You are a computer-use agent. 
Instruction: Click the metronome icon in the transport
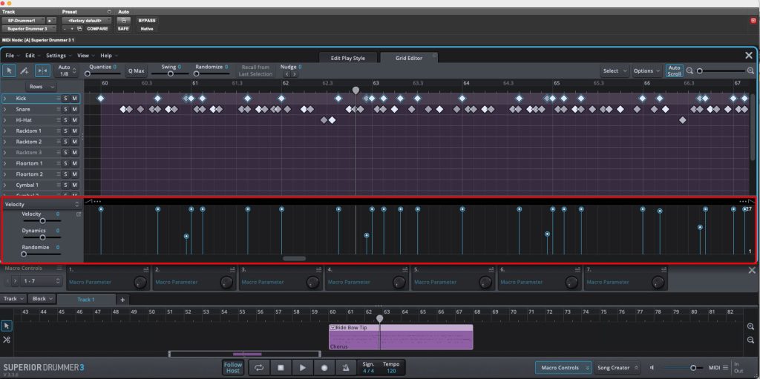345,367
